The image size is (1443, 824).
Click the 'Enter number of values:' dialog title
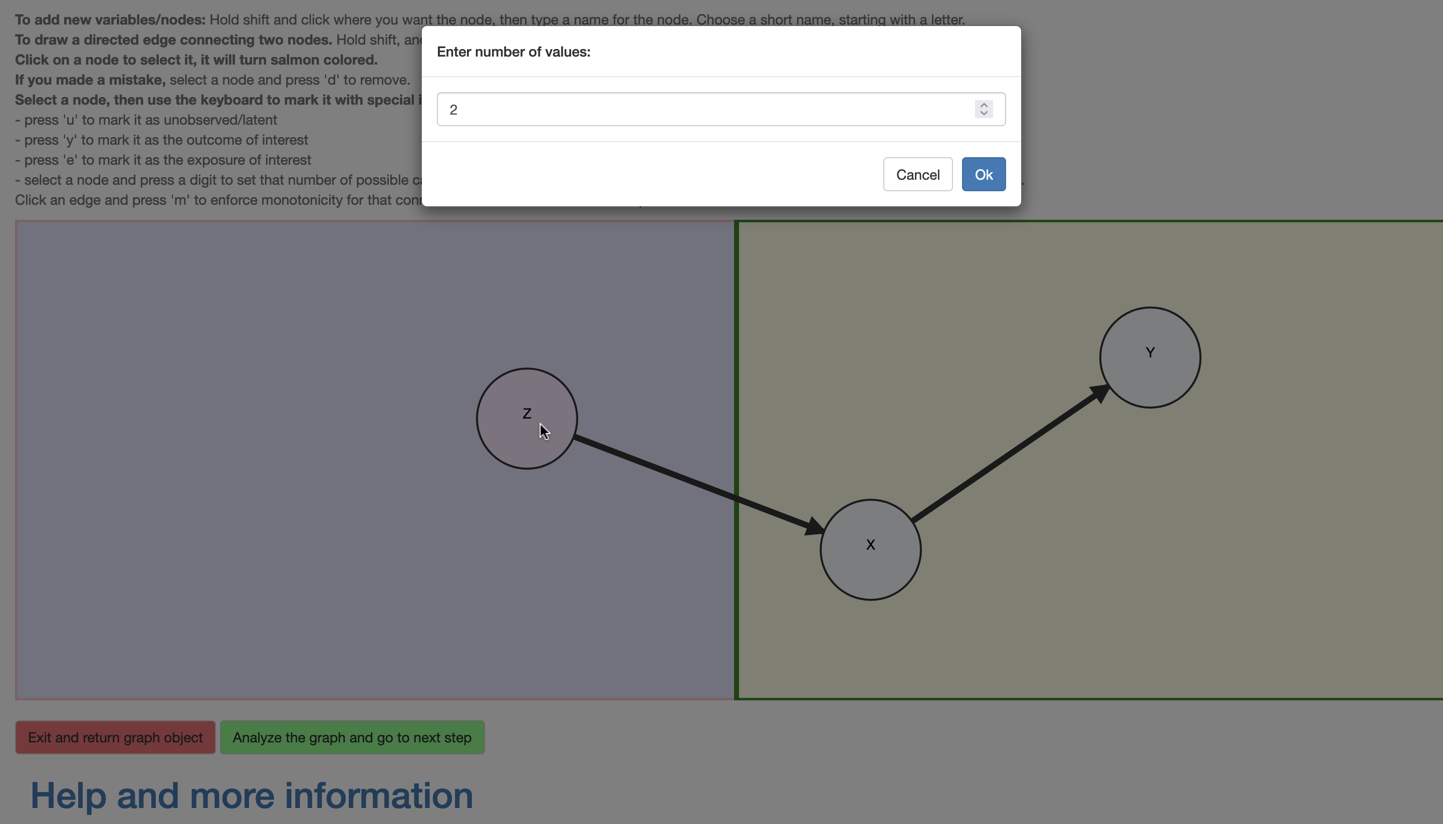point(513,52)
